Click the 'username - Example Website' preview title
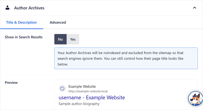This screenshot has width=203, height=110. 92,97
